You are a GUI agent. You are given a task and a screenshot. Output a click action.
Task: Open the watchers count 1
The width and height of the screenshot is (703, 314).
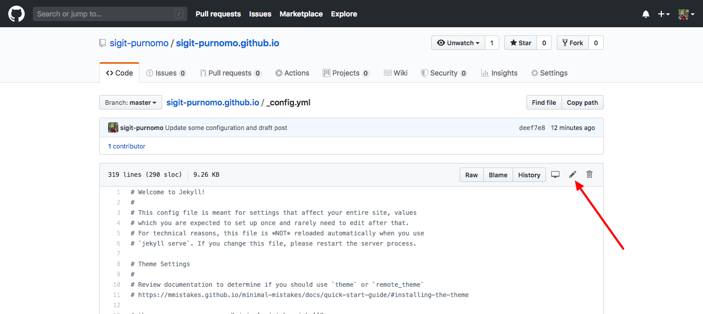491,43
